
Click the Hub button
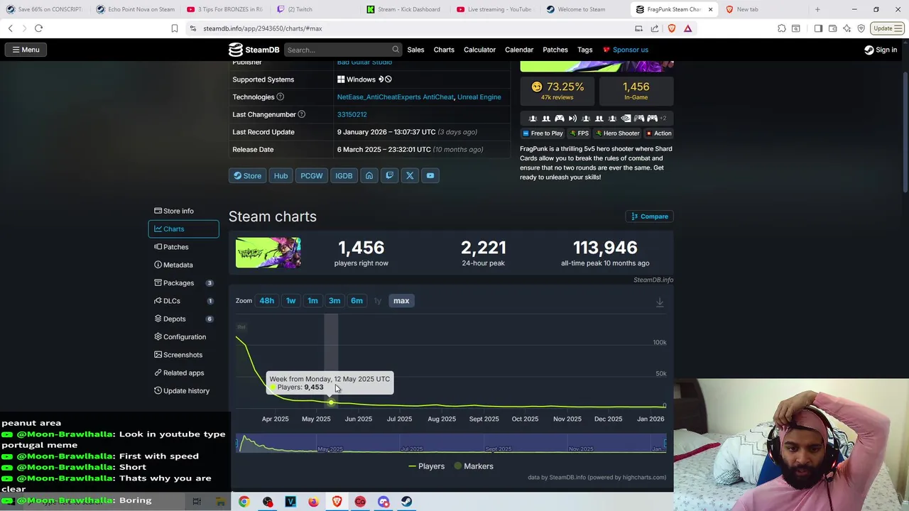coord(281,176)
